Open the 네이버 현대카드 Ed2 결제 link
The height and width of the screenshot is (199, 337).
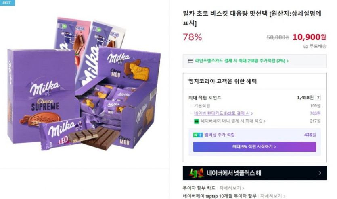[223, 113]
